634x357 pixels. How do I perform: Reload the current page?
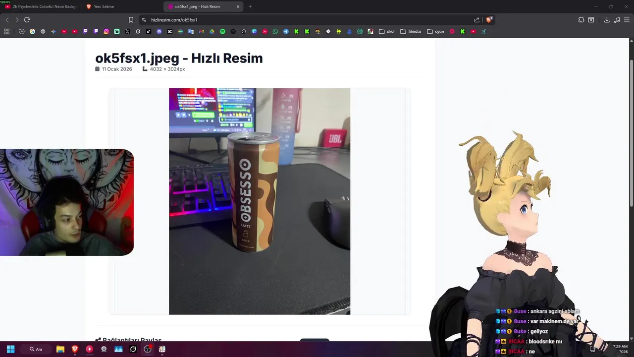(x=27, y=20)
